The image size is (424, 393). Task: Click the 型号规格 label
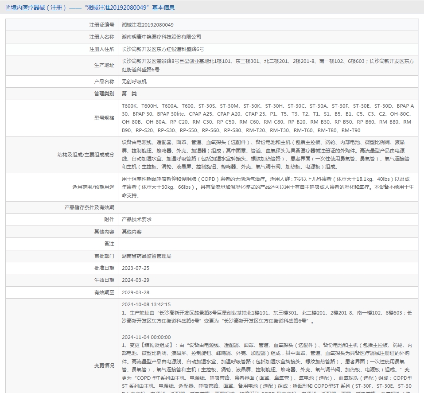[104, 118]
